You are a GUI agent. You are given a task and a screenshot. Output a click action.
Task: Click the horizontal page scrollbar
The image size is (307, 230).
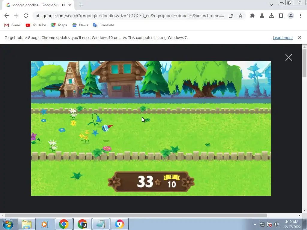(x=136, y=215)
